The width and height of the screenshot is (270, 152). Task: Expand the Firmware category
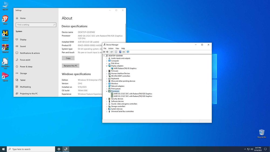point(107,71)
